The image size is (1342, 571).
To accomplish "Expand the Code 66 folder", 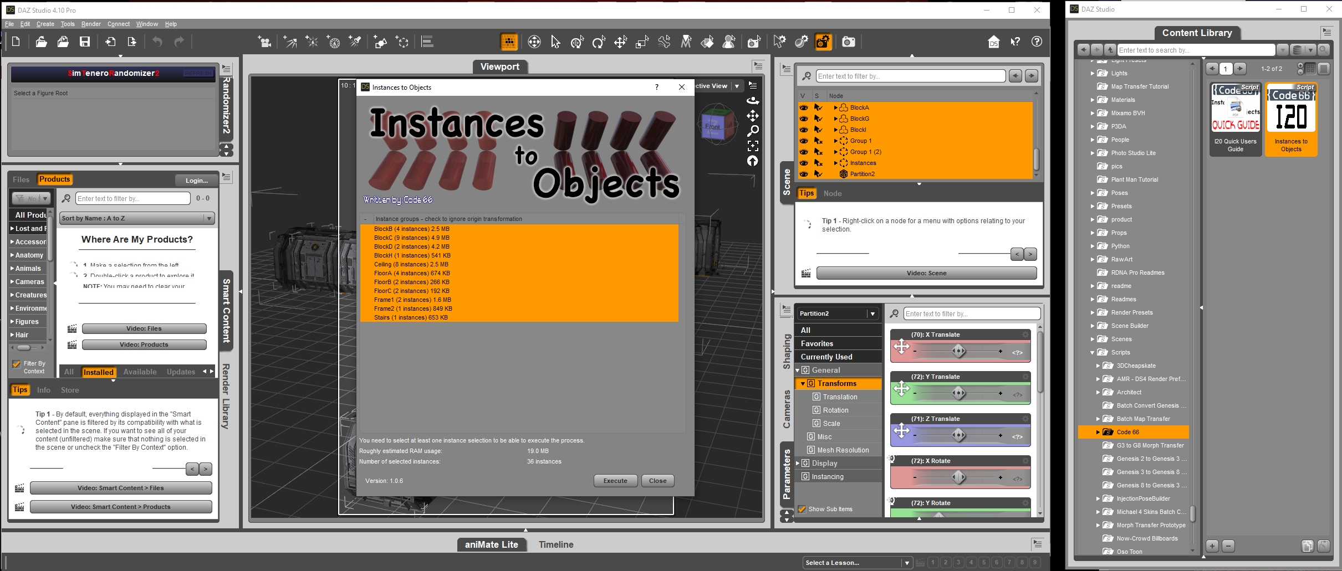I will click(x=1098, y=432).
